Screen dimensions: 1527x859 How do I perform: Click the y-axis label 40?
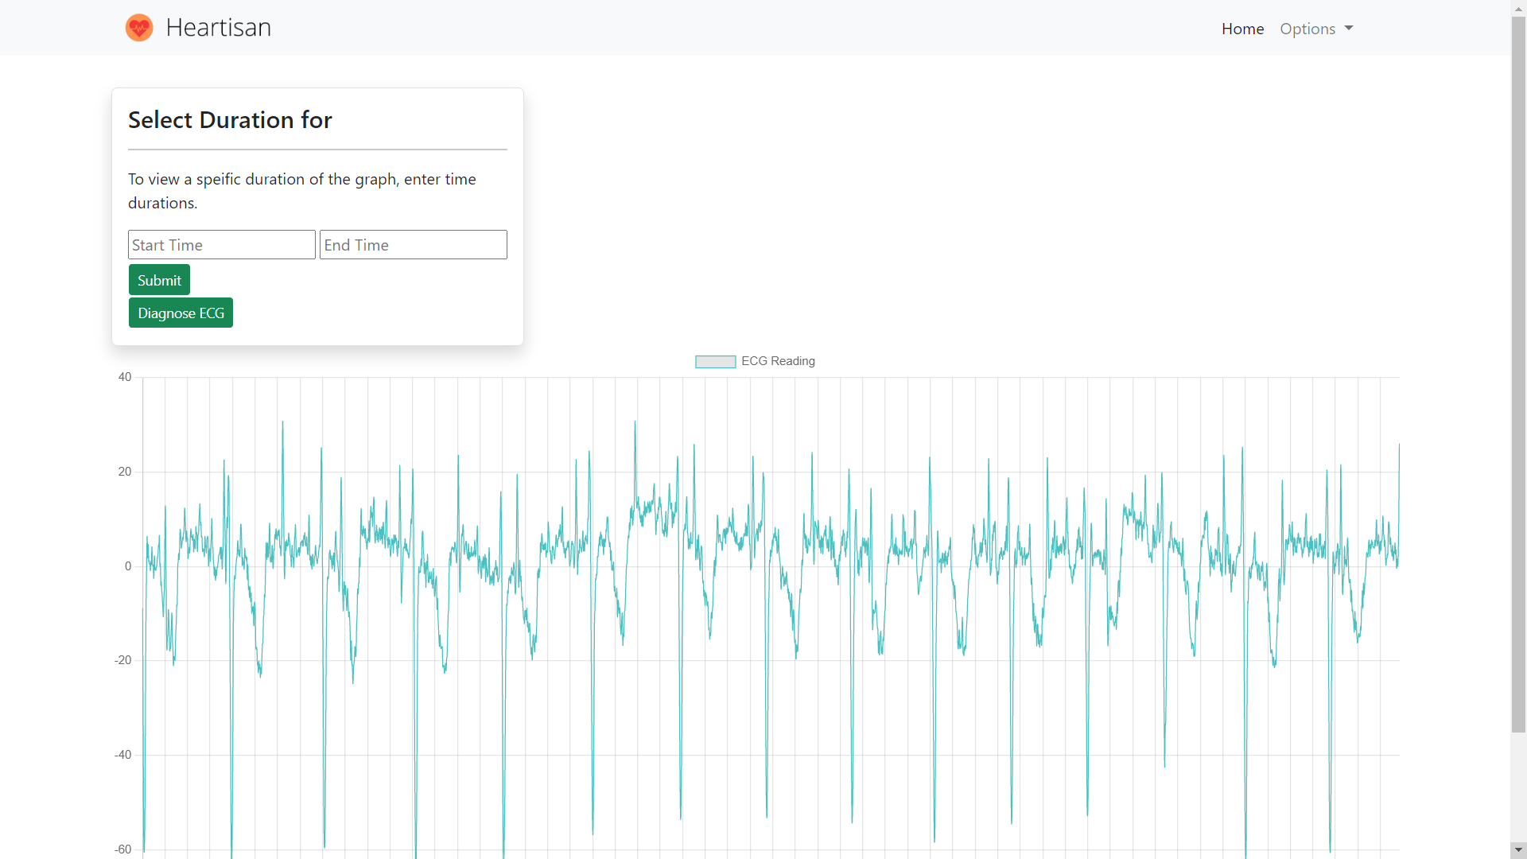(125, 377)
